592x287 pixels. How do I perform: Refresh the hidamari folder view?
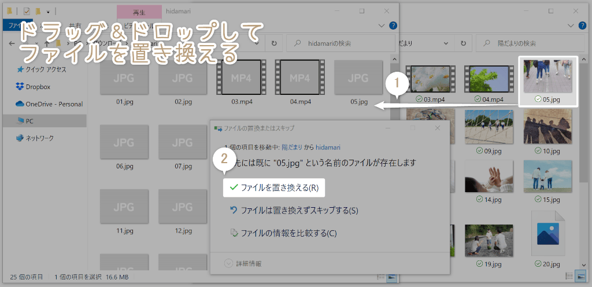click(x=274, y=43)
